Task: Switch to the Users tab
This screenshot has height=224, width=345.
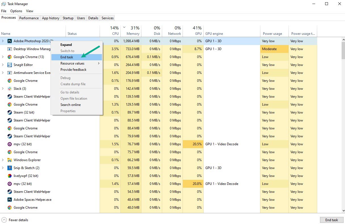Action: 81,18
